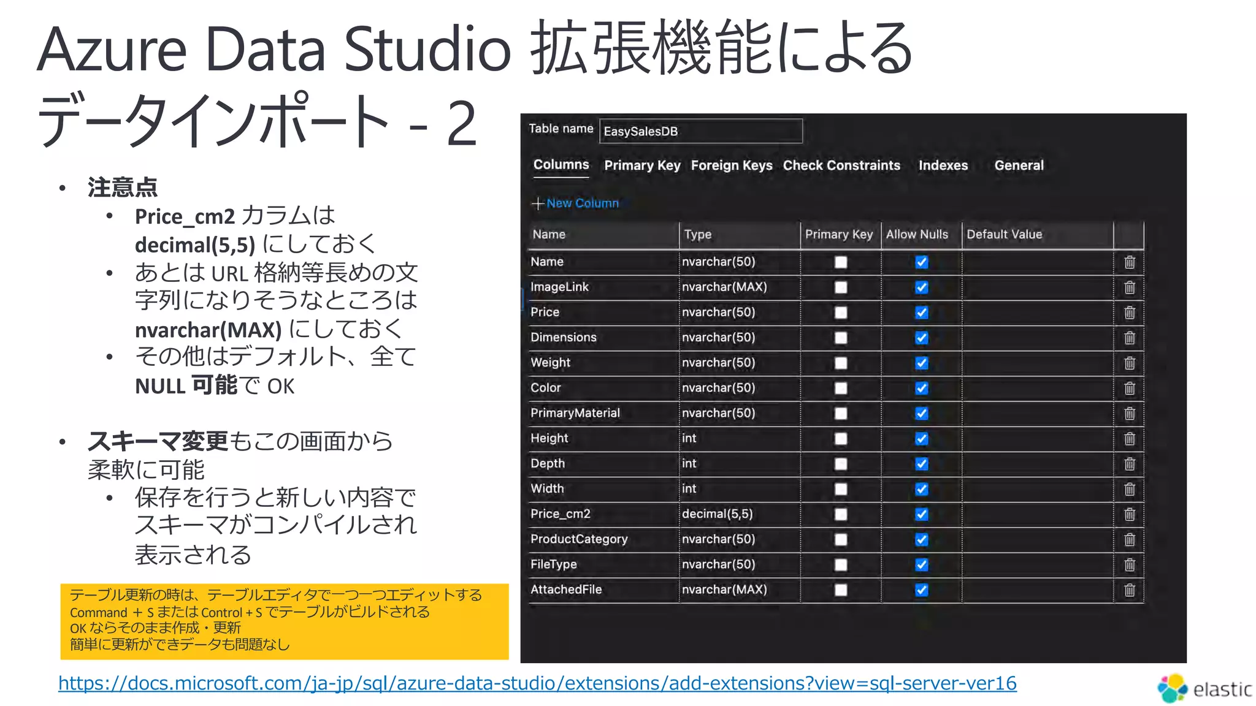Viewport: 1256px width, 706px height.
Task: Switch to Check Constraints tab
Action: (x=841, y=165)
